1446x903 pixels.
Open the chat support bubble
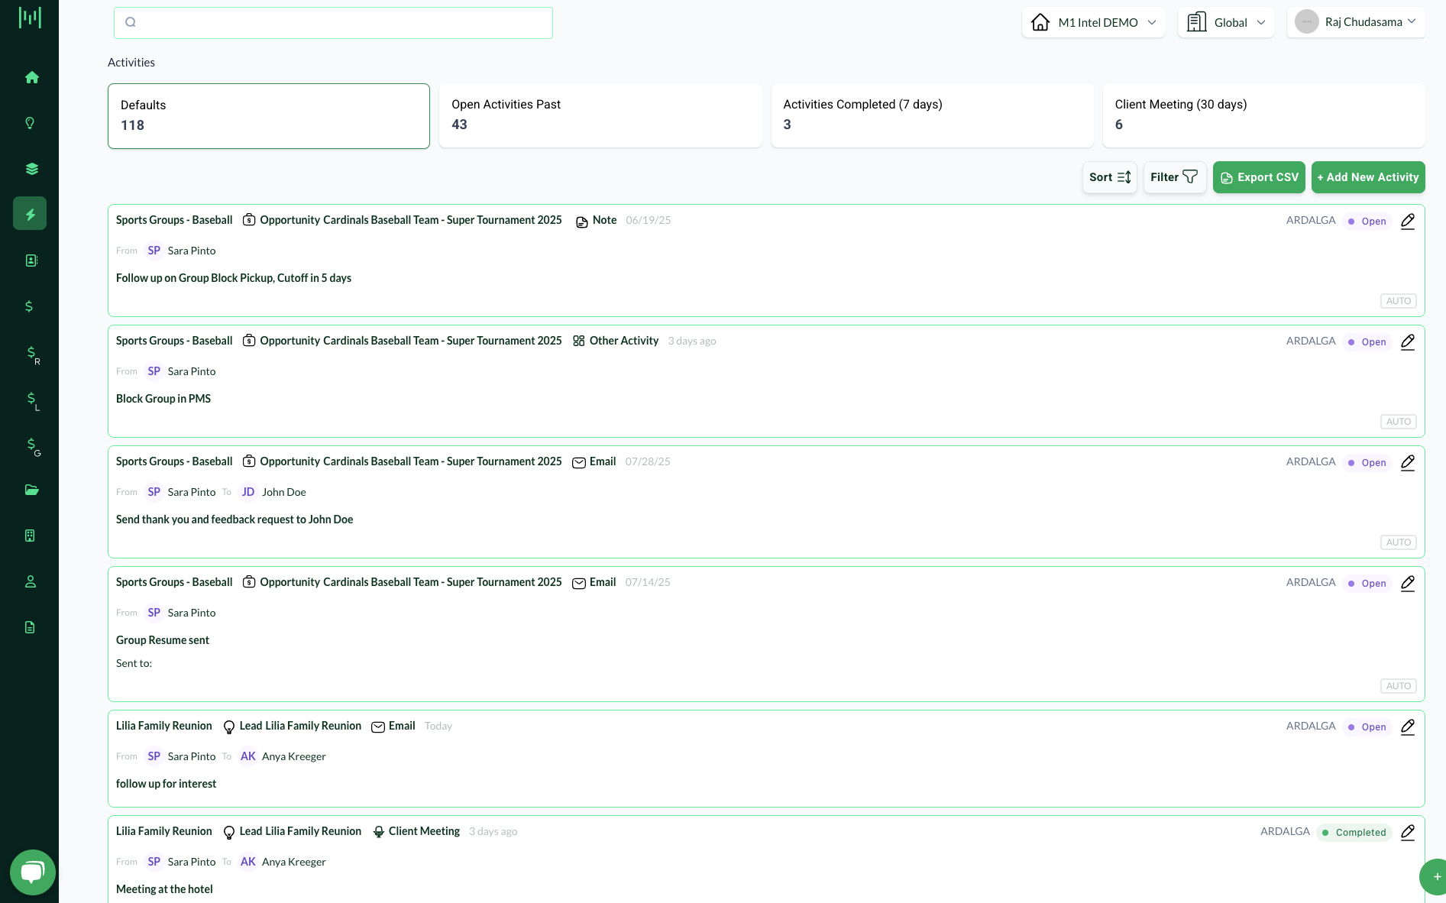click(32, 872)
